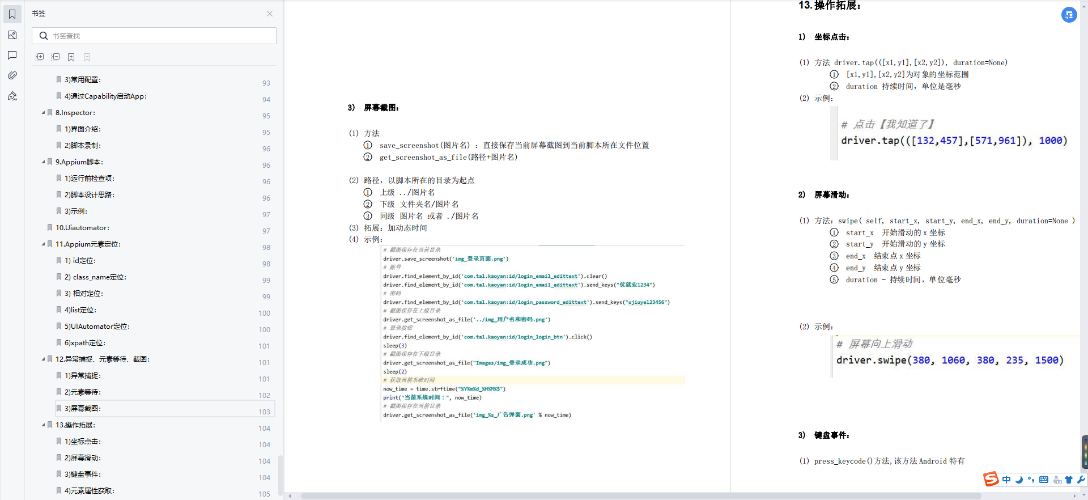
Task: Go to bookmark 2) class_name定位
Action: point(95,277)
